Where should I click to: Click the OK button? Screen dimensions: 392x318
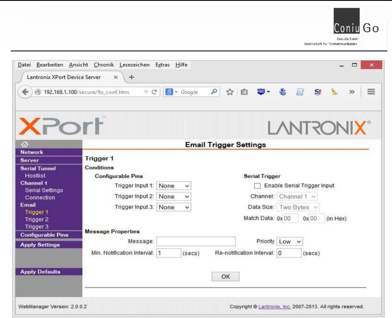tap(225, 276)
